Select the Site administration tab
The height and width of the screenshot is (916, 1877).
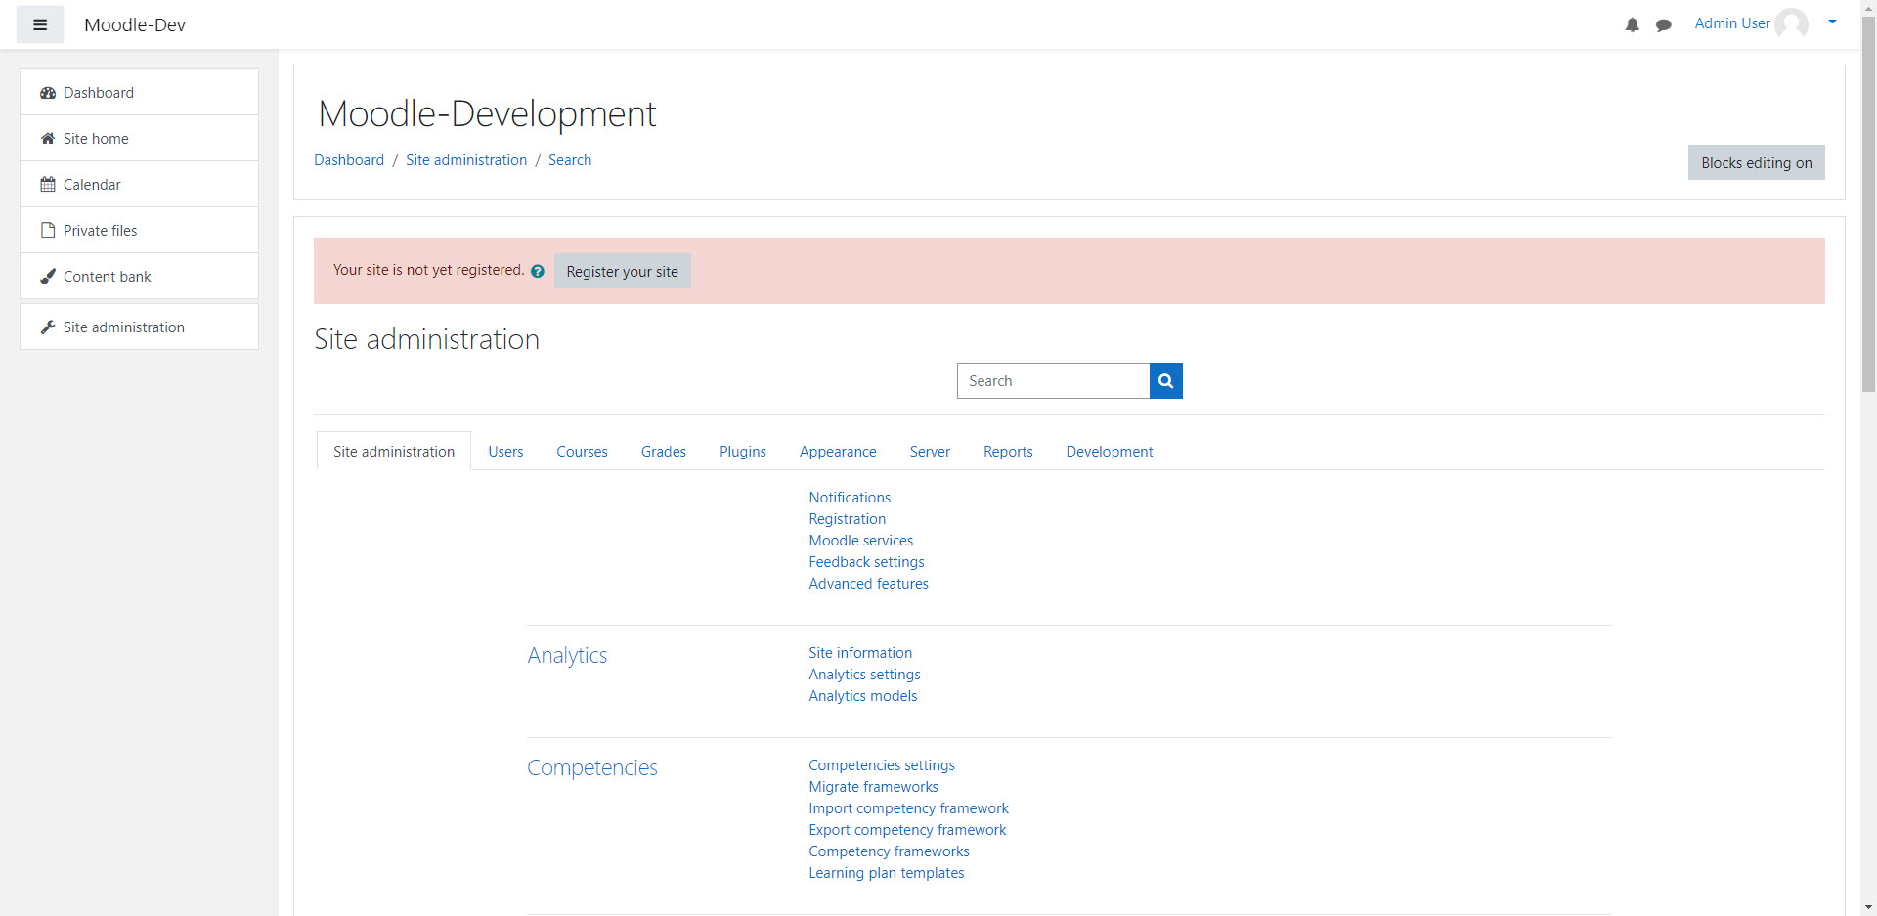pos(394,452)
